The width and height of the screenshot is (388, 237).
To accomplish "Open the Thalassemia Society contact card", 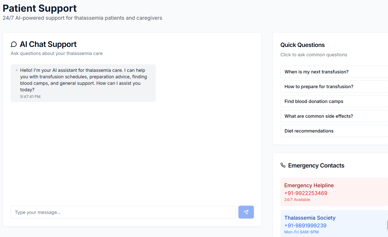I will click(x=334, y=224).
